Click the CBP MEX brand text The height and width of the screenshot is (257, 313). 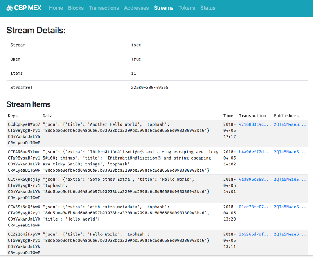point(28,8)
